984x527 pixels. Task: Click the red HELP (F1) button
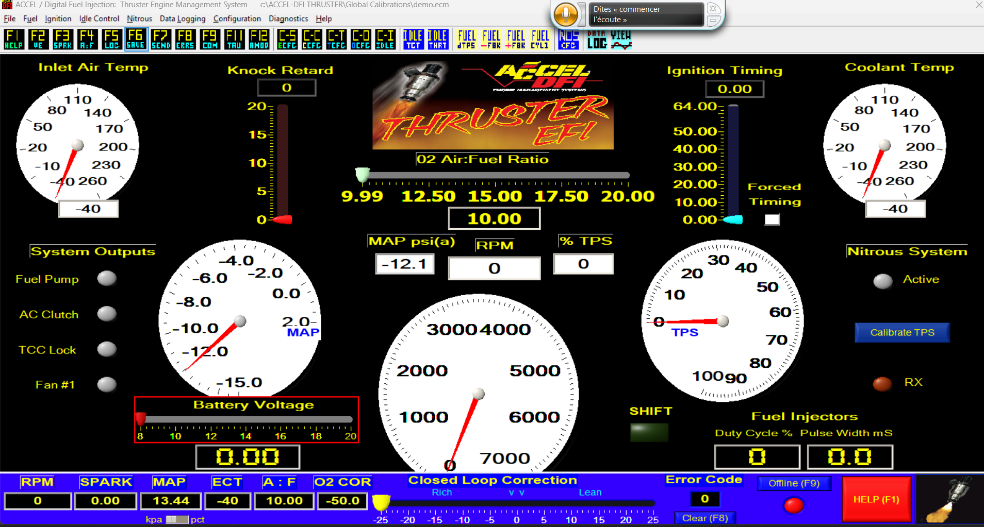[876, 499]
